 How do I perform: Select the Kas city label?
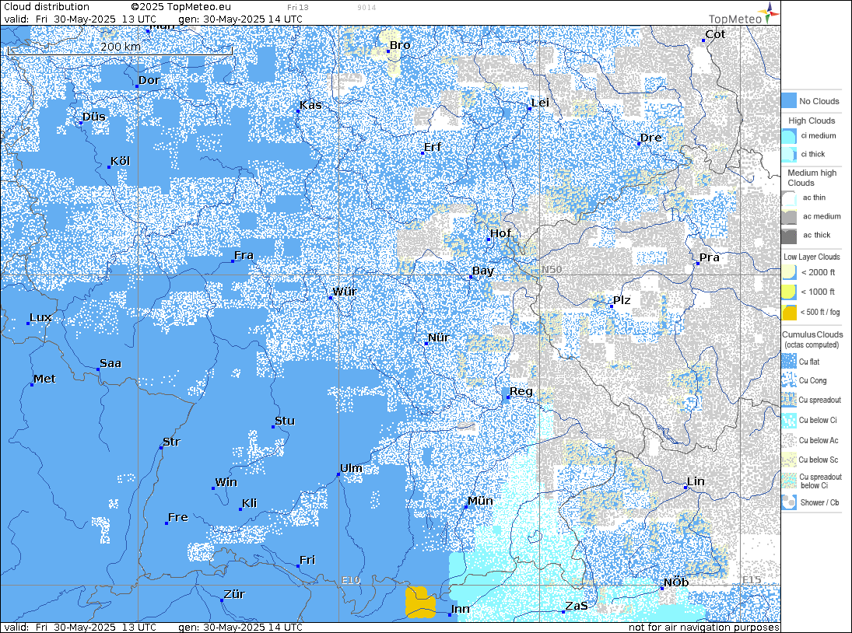tap(310, 105)
